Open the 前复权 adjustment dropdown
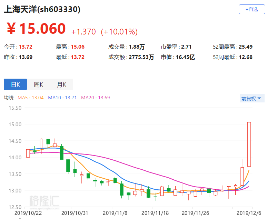Screen dimensions: 267x219 point(252,98)
